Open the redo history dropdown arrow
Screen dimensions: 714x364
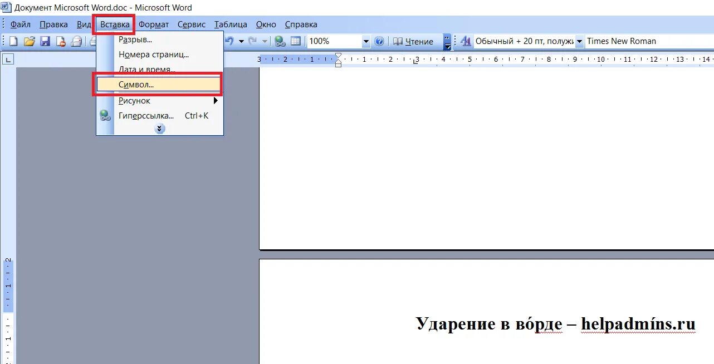[x=265, y=41]
